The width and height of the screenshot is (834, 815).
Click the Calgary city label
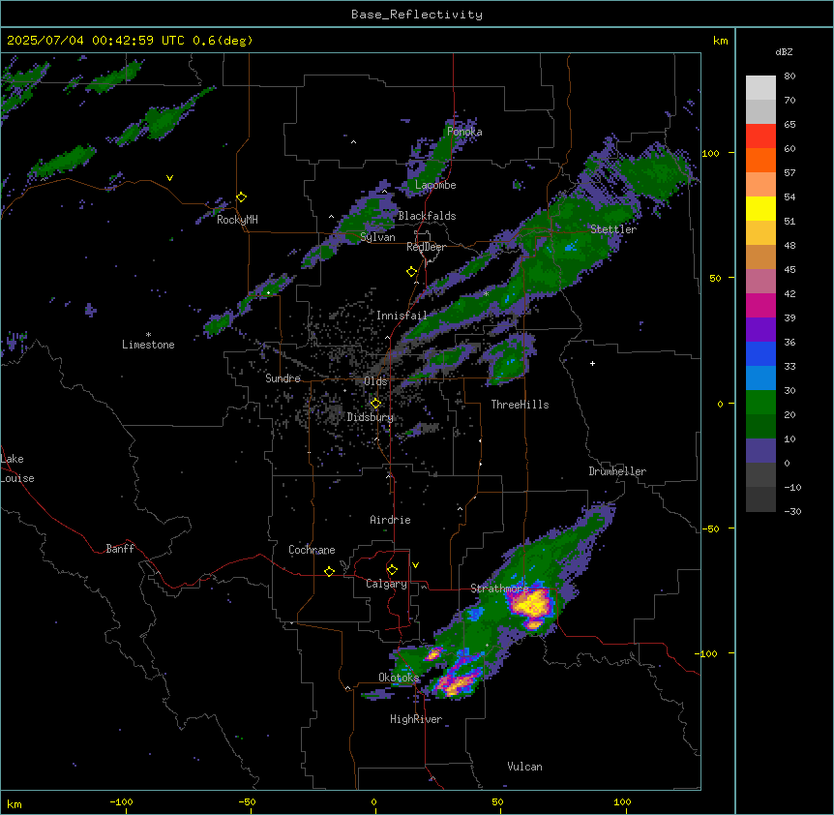[x=386, y=584]
